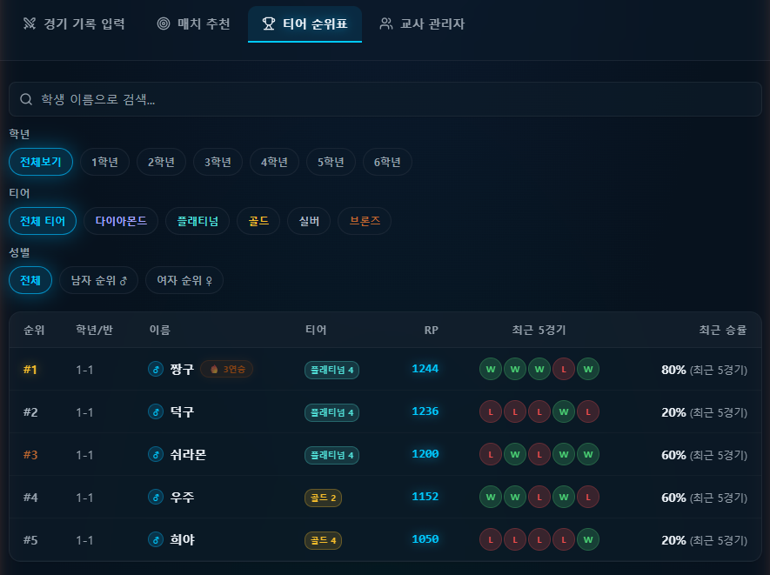
Task: Click the 학년/반 column header
Action: tap(94, 330)
